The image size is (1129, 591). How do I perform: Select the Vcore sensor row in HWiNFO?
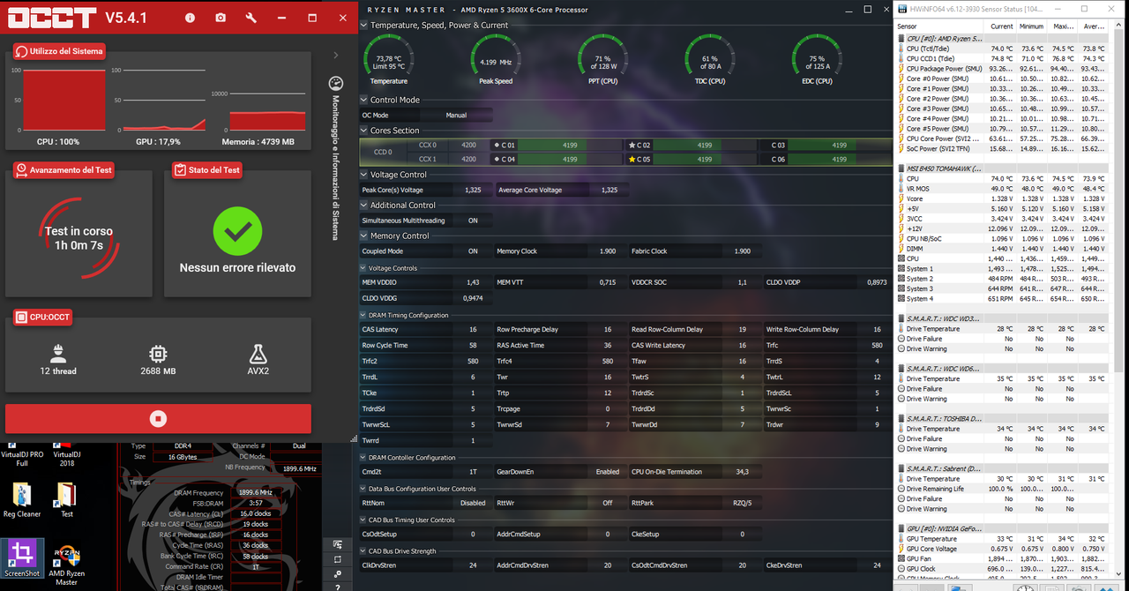1000,198
